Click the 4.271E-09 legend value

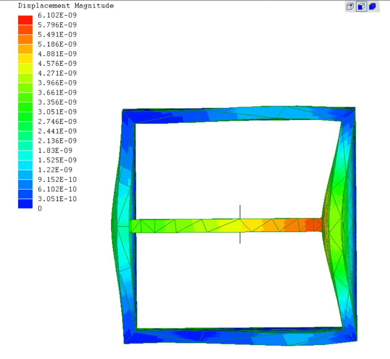pyautogui.click(x=57, y=73)
